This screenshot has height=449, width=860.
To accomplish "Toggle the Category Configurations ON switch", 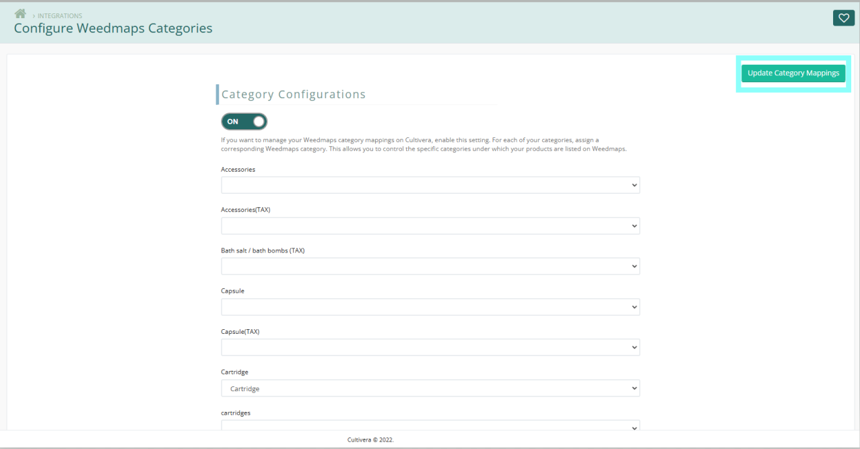I will (x=244, y=121).
